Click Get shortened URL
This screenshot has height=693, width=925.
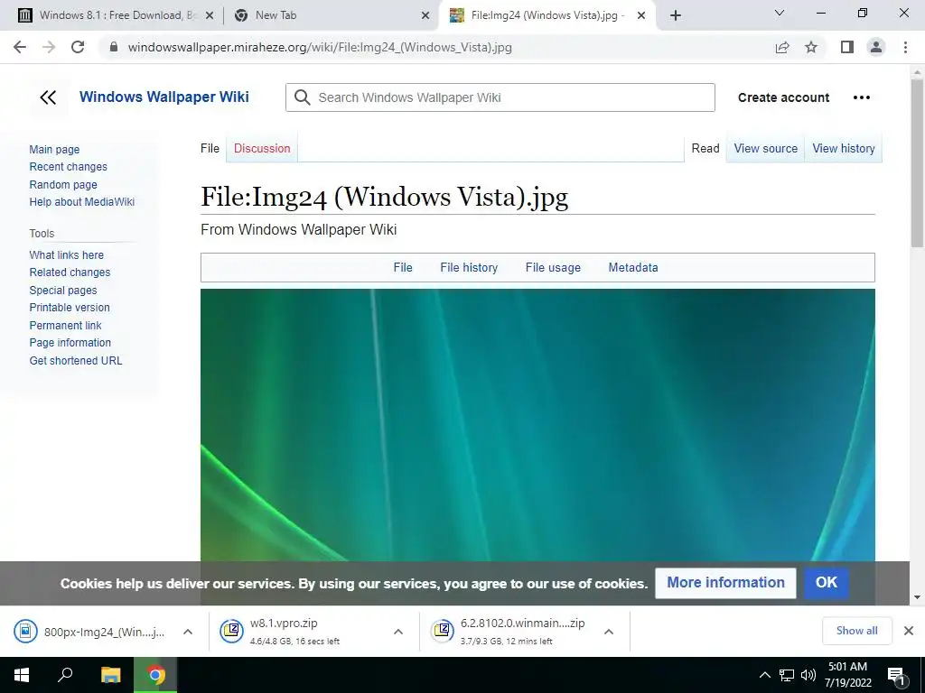76,361
